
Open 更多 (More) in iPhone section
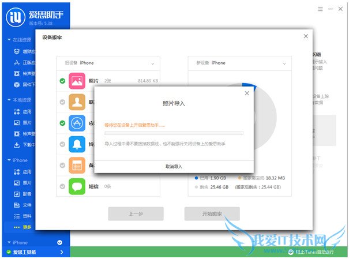click(22, 227)
